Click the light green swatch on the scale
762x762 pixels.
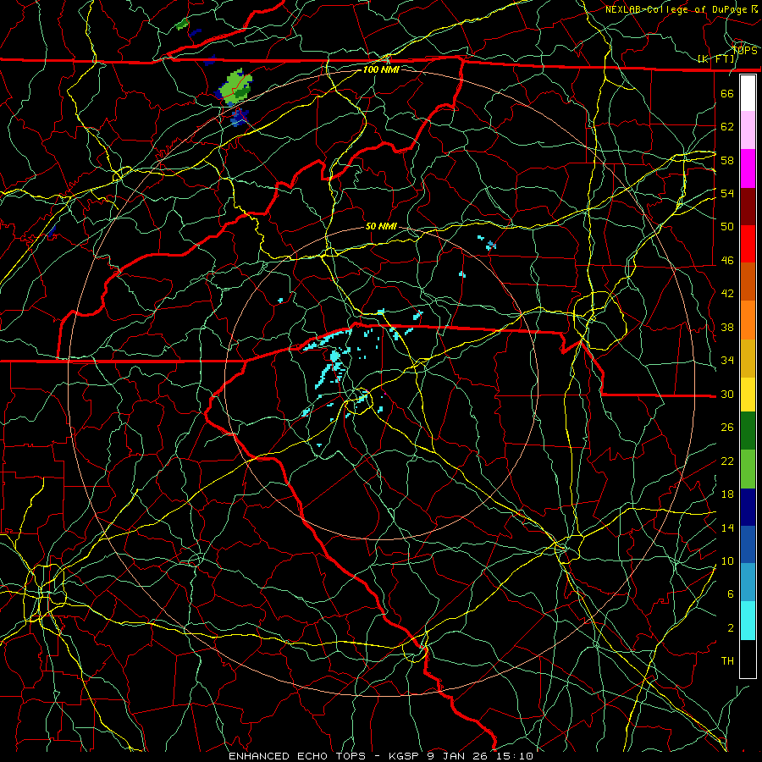click(748, 468)
